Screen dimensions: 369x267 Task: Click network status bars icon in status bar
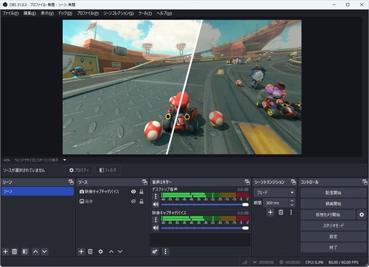pyautogui.click(x=244, y=262)
